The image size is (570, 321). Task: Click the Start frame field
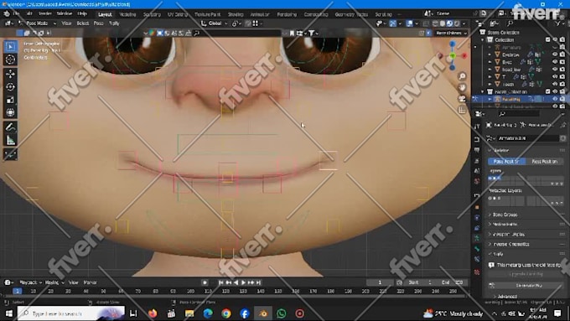pyautogui.click(x=419, y=282)
